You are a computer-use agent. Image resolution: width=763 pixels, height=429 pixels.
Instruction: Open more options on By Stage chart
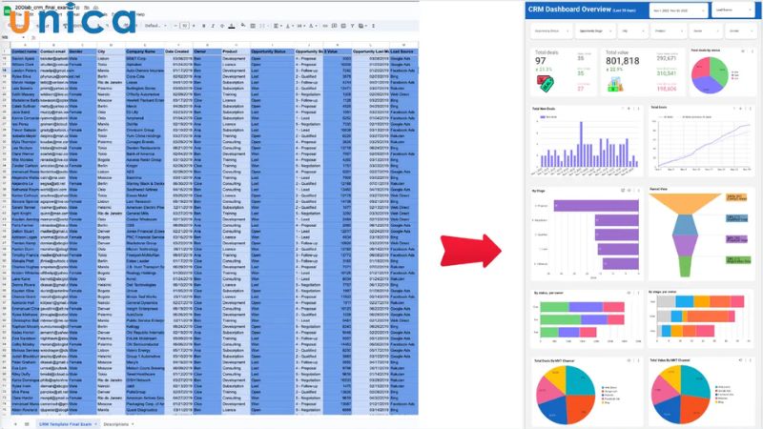tap(638, 191)
